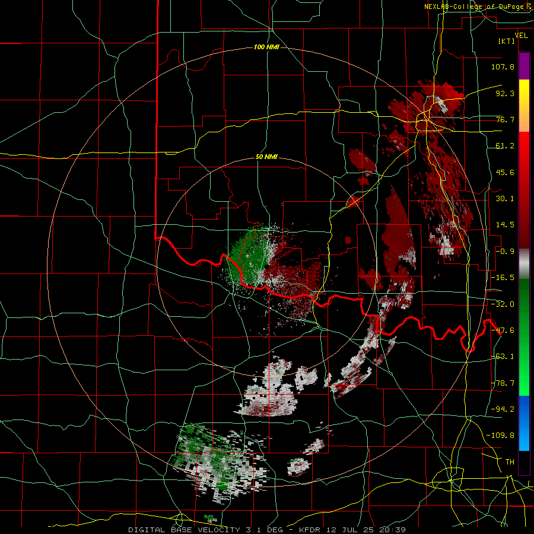The image size is (534, 534).
Task: Click the yellow-orange segment of the color bar
Action: pos(524,106)
